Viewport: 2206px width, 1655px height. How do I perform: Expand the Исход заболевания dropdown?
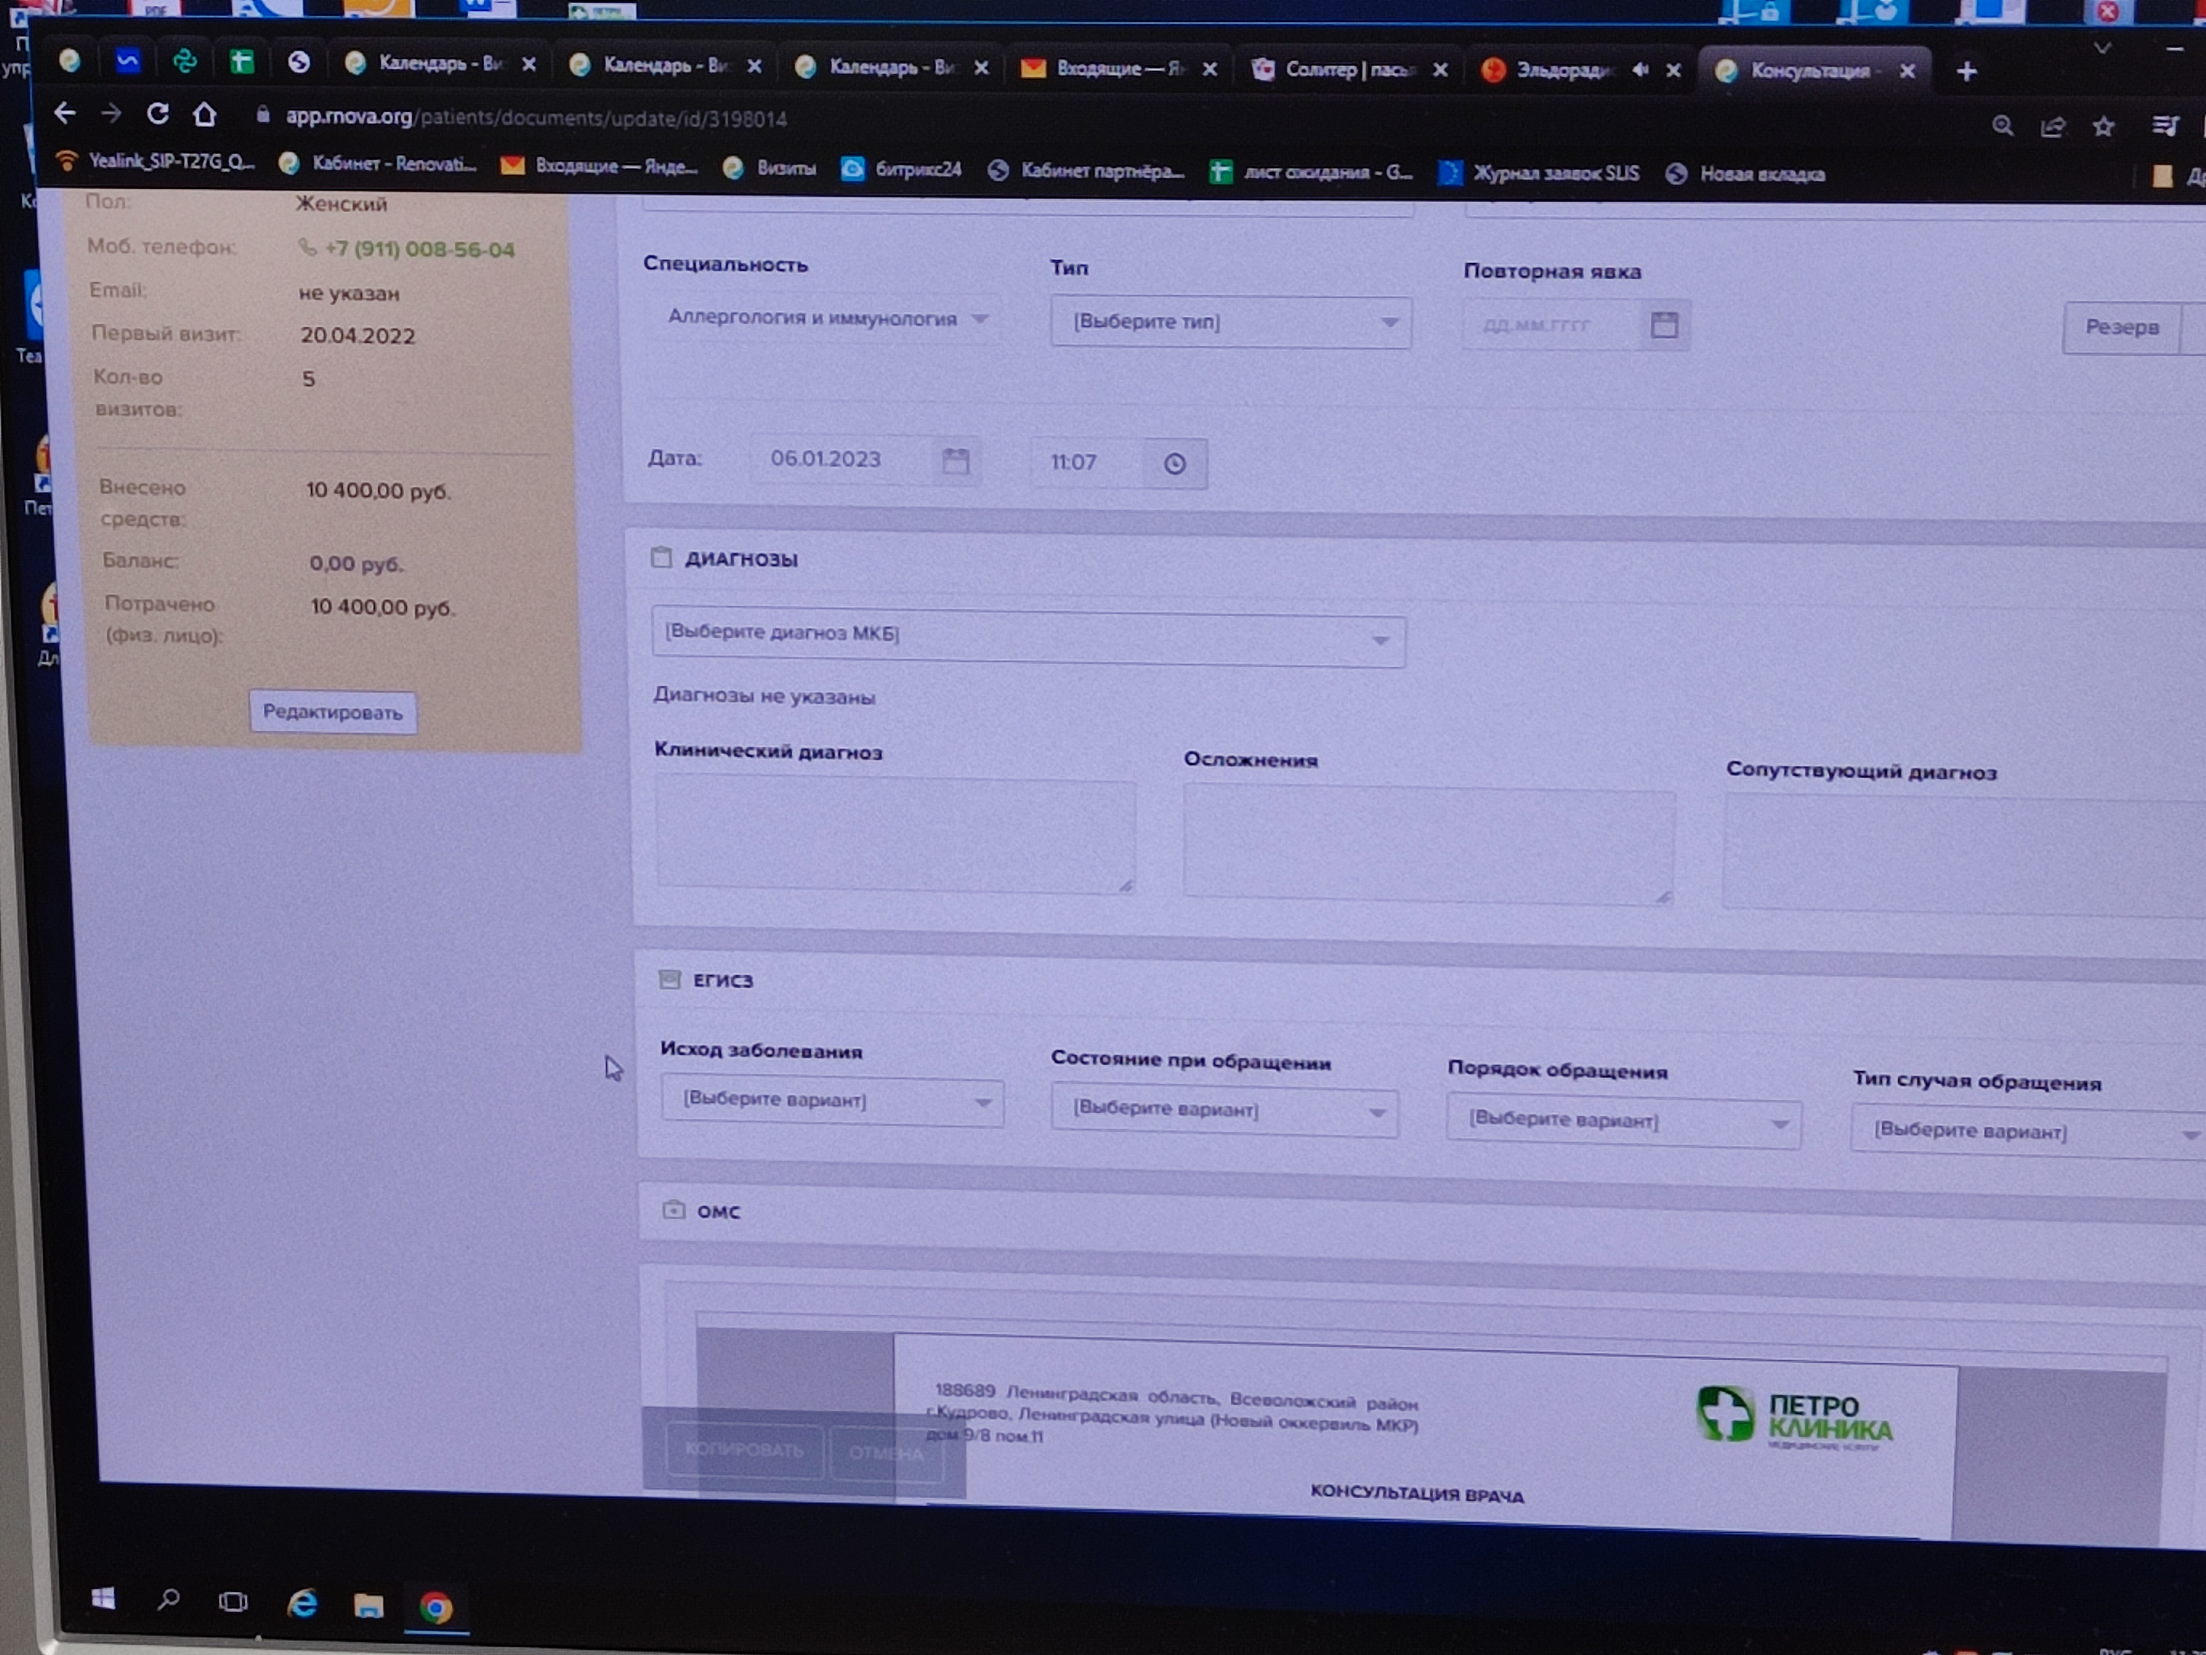832,1101
